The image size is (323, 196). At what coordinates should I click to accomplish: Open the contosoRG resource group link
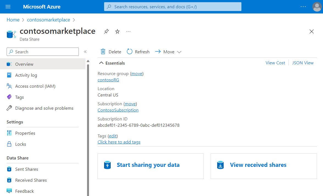click(x=108, y=80)
